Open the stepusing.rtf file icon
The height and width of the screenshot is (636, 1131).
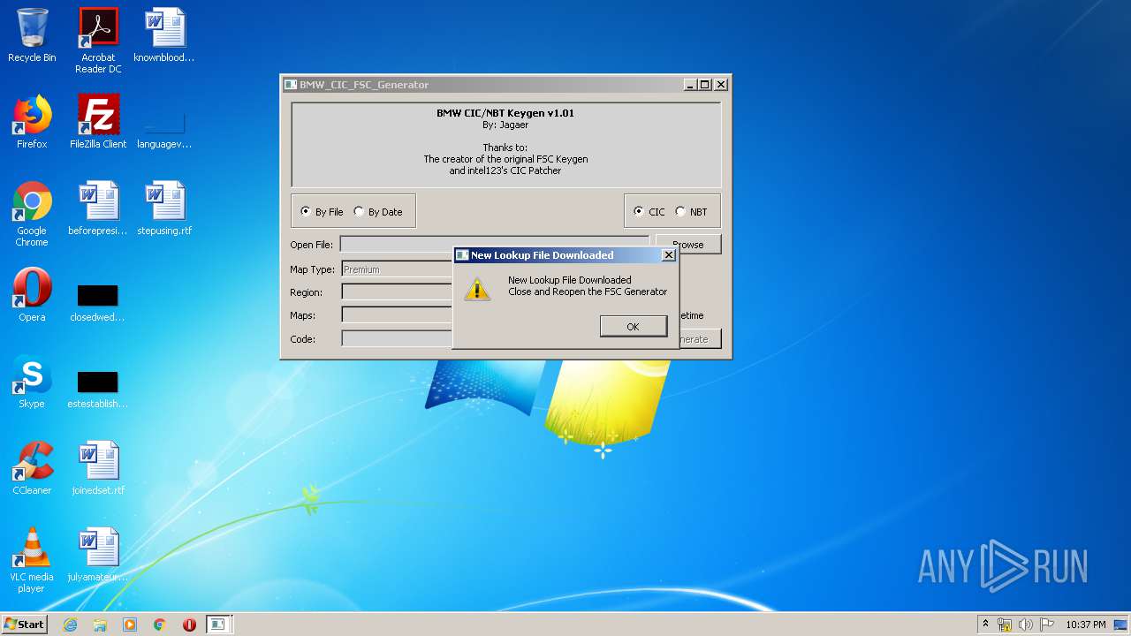(x=164, y=208)
